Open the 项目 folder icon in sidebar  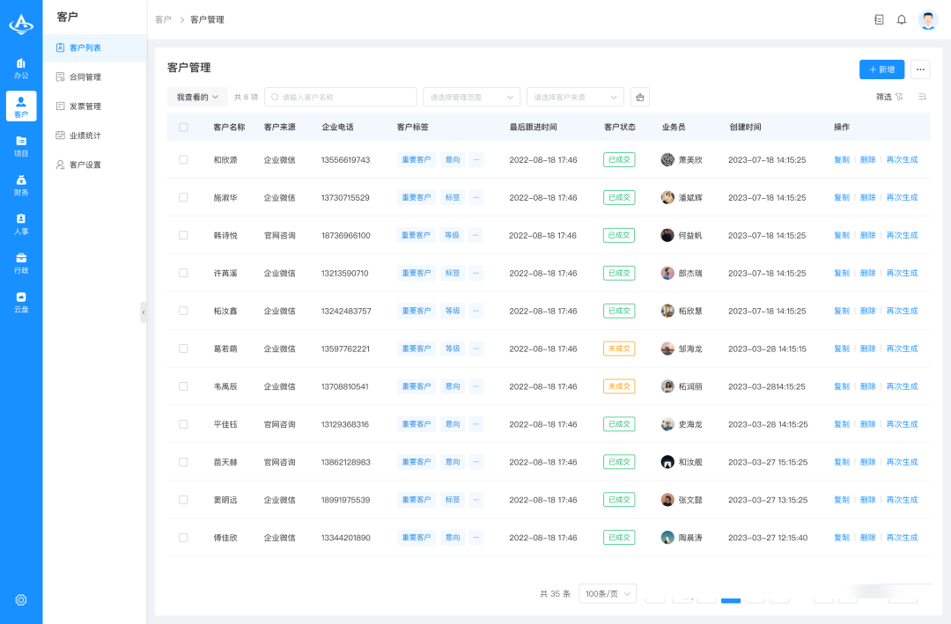[x=21, y=145]
